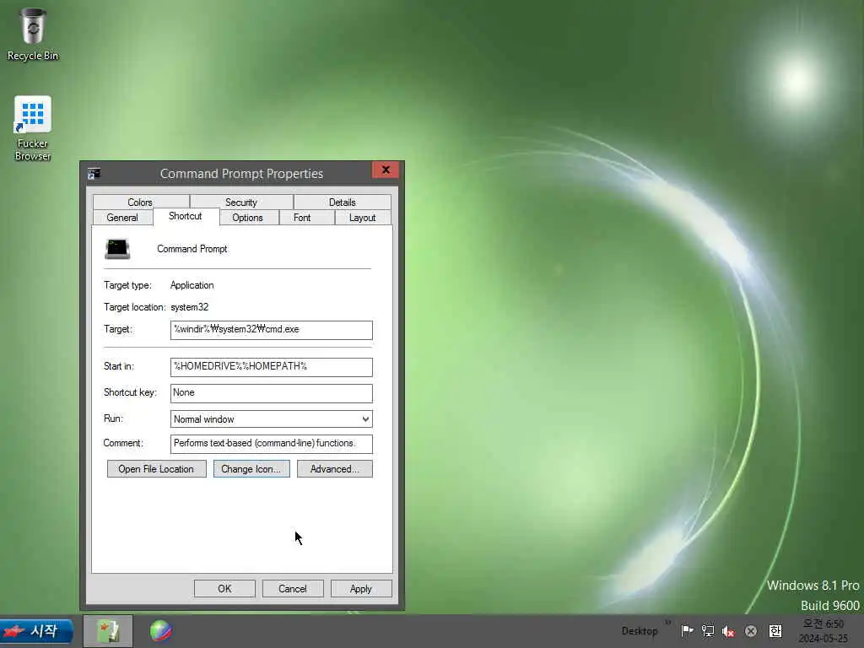864x648 pixels.
Task: Switch to the Security tab
Action: pyautogui.click(x=241, y=202)
